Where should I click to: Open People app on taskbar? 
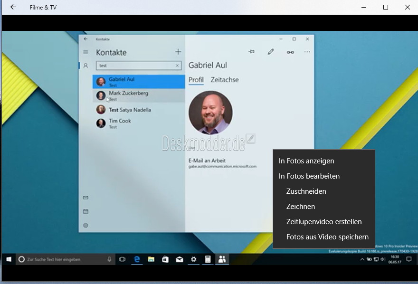222,259
